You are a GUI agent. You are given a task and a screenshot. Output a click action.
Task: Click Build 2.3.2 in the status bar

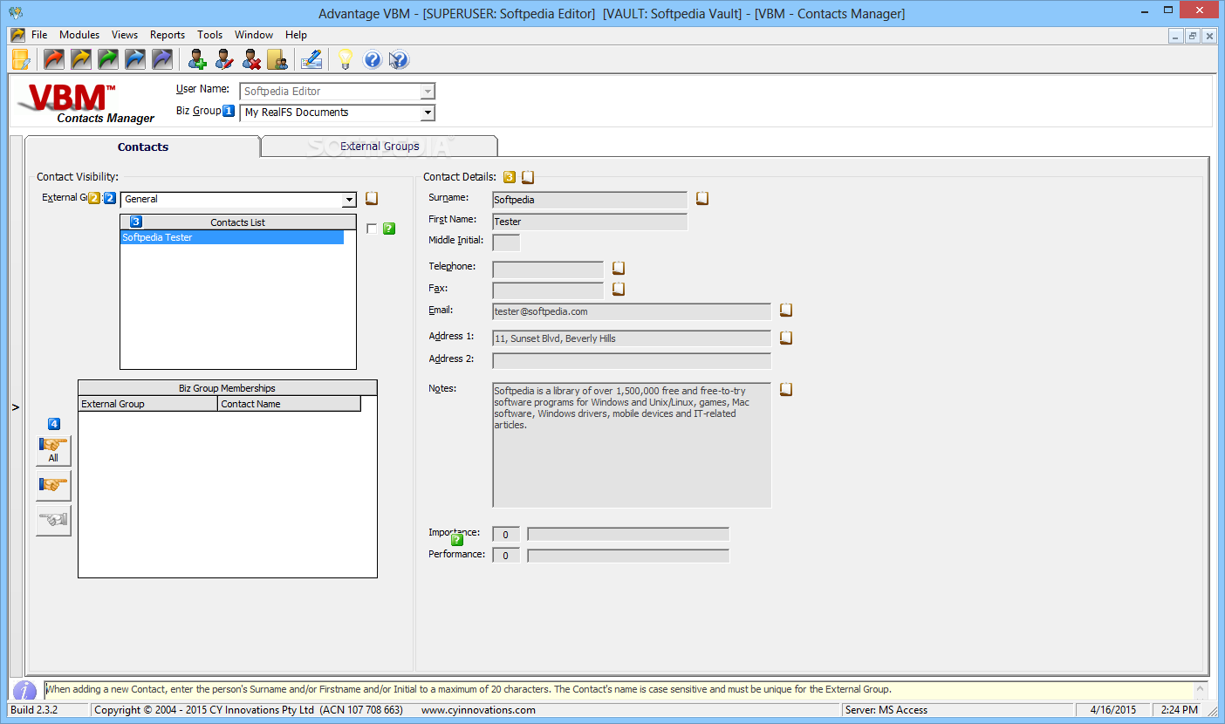tap(34, 710)
